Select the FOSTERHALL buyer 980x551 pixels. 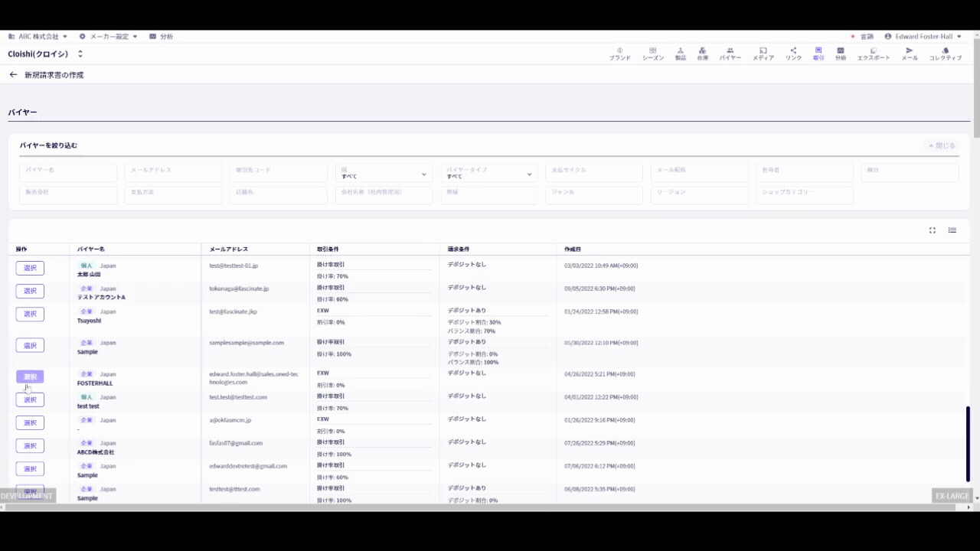[30, 377]
